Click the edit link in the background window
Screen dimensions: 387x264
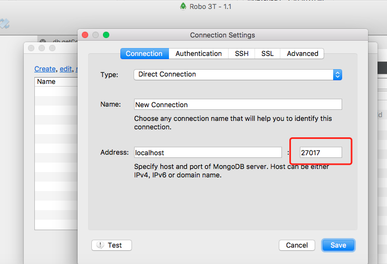(x=65, y=69)
